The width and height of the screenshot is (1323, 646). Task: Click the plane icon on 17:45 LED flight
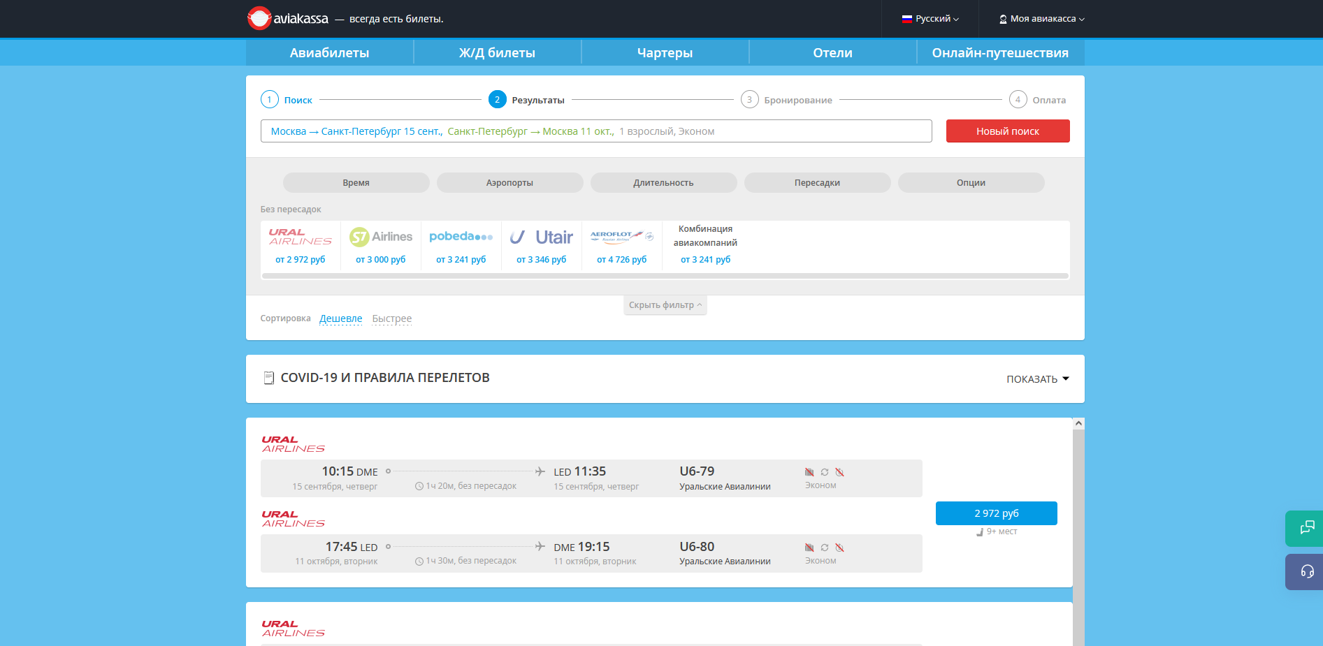pos(540,546)
